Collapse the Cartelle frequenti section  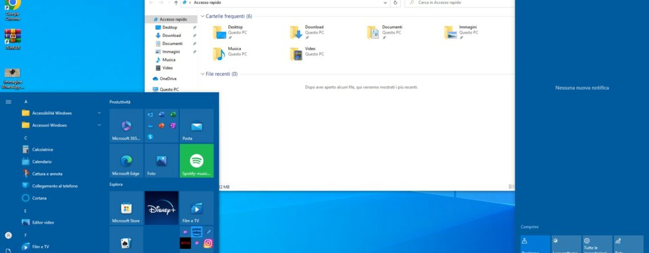[202, 16]
